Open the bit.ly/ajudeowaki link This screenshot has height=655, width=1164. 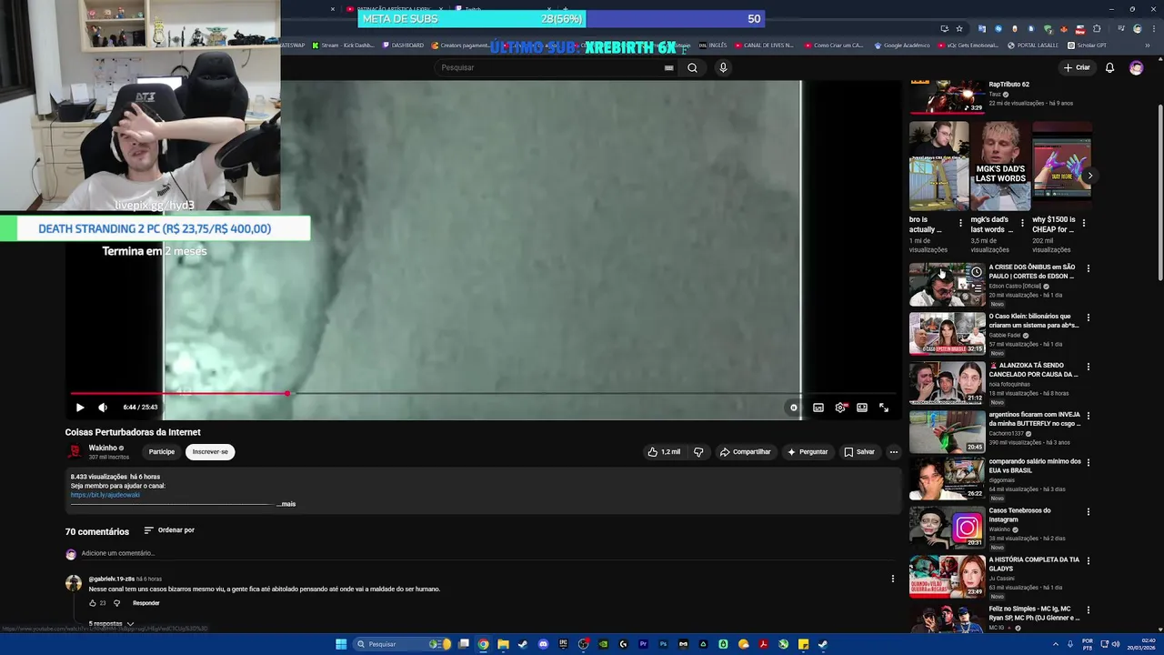tap(105, 495)
